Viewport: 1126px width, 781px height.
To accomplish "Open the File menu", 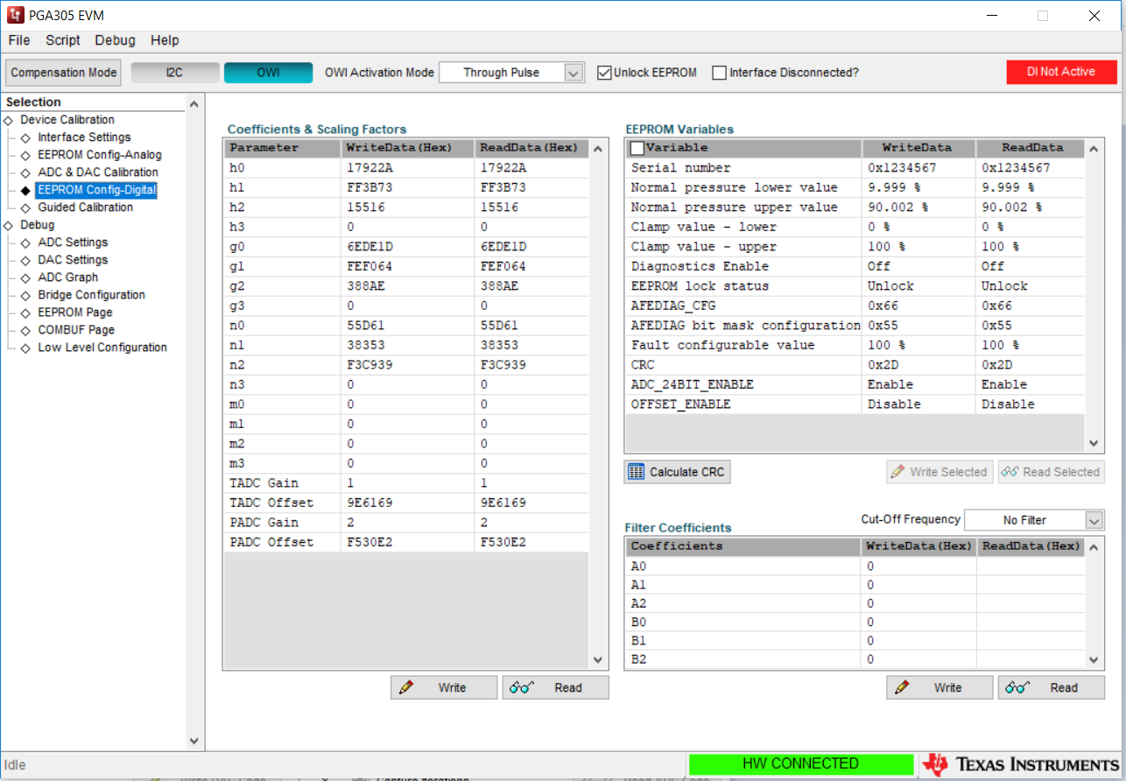I will pyautogui.click(x=19, y=40).
